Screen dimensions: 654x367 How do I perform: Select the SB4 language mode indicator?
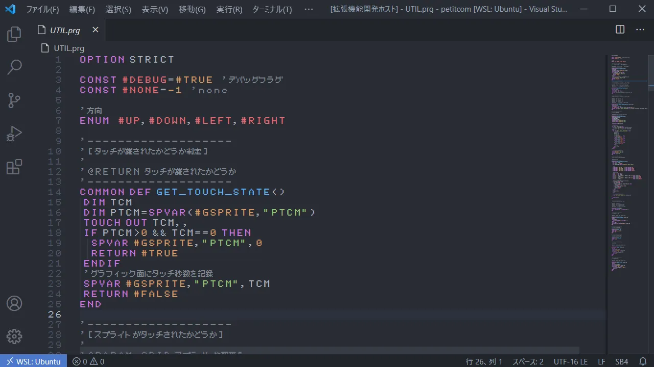tap(621, 361)
